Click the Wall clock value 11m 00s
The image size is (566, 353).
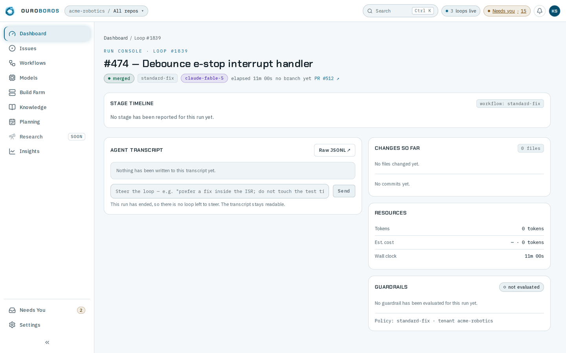pyautogui.click(x=534, y=256)
